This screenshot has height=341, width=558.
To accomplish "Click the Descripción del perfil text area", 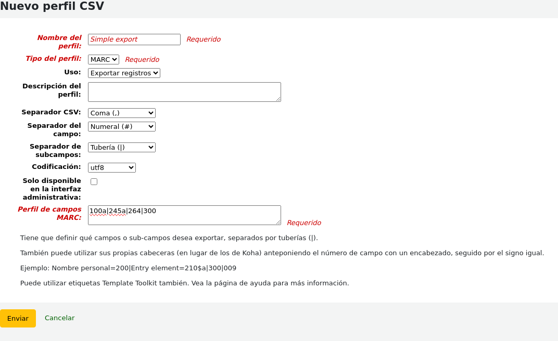I will [x=184, y=91].
